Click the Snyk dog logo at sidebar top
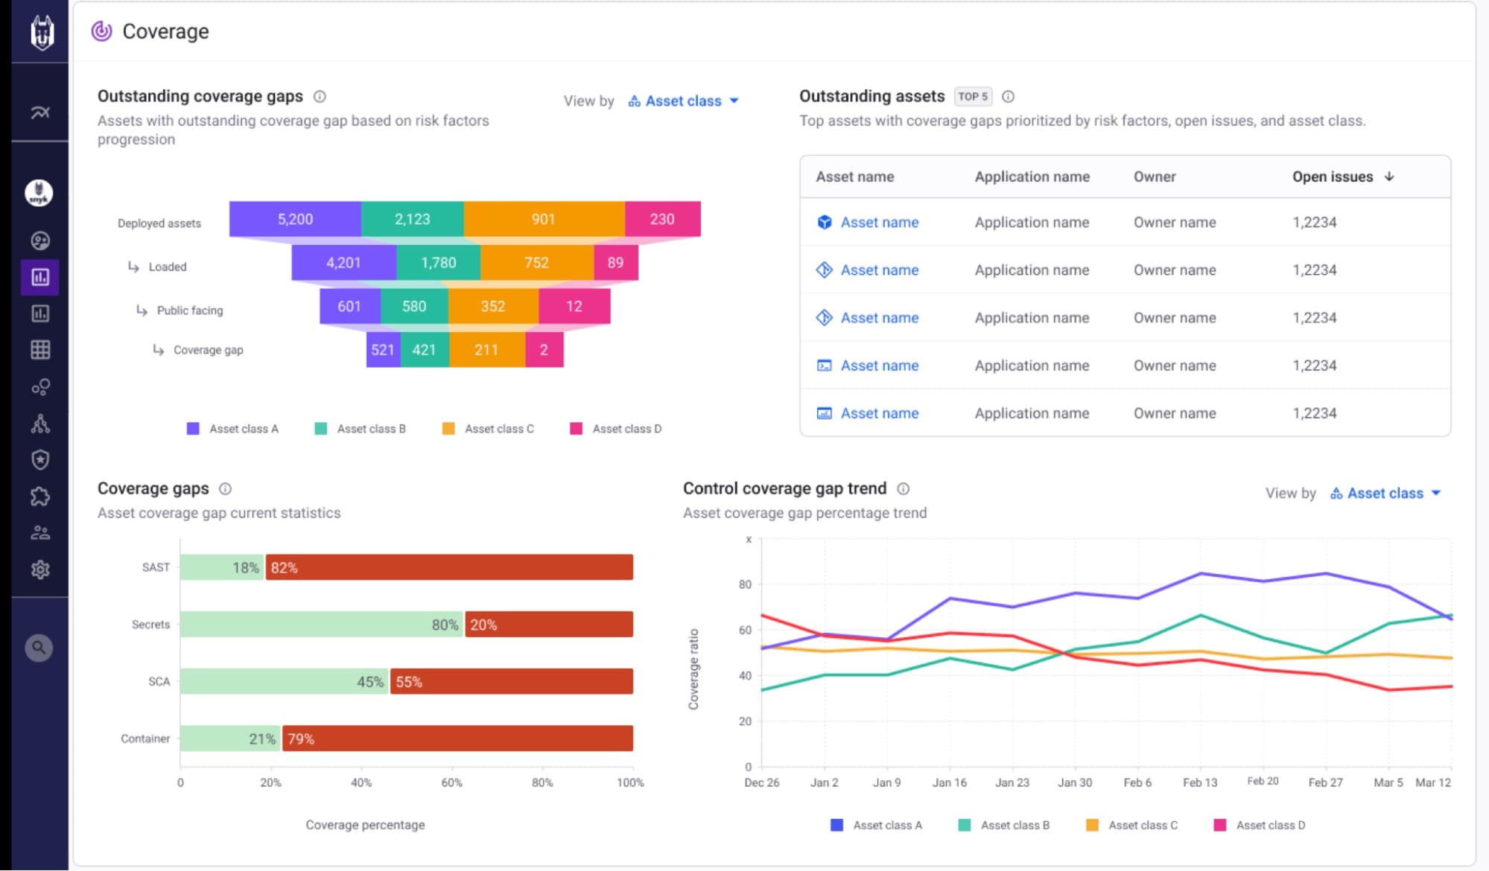 [42, 32]
